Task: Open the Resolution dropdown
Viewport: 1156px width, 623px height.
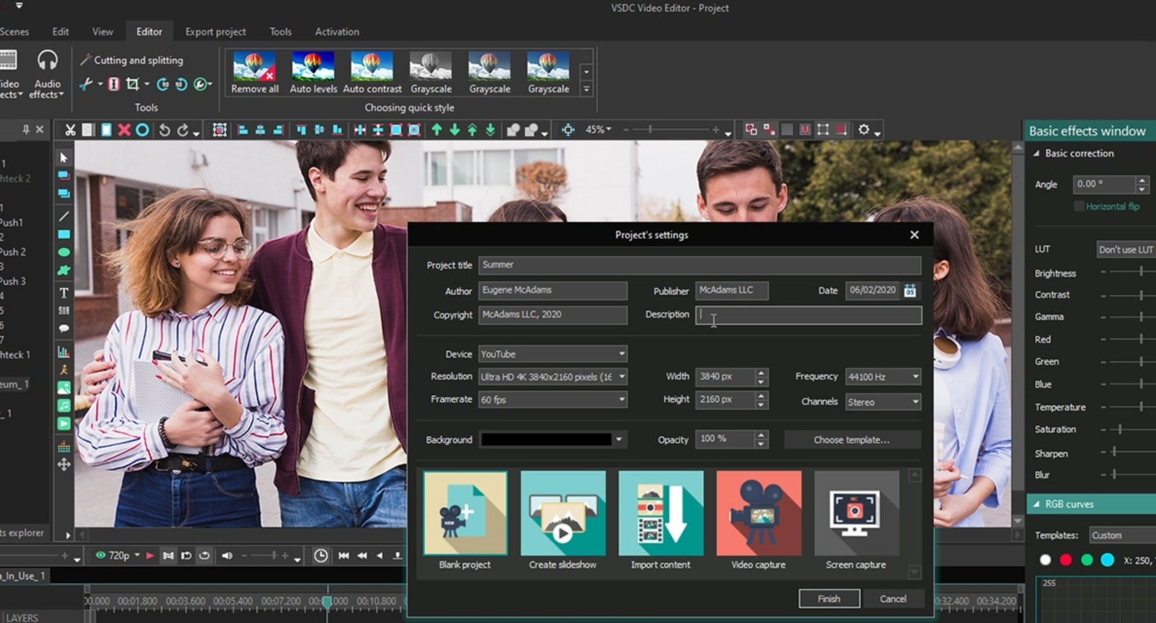Action: pyautogui.click(x=553, y=377)
